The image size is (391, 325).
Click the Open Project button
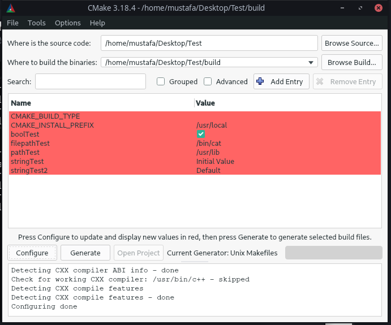tap(139, 253)
